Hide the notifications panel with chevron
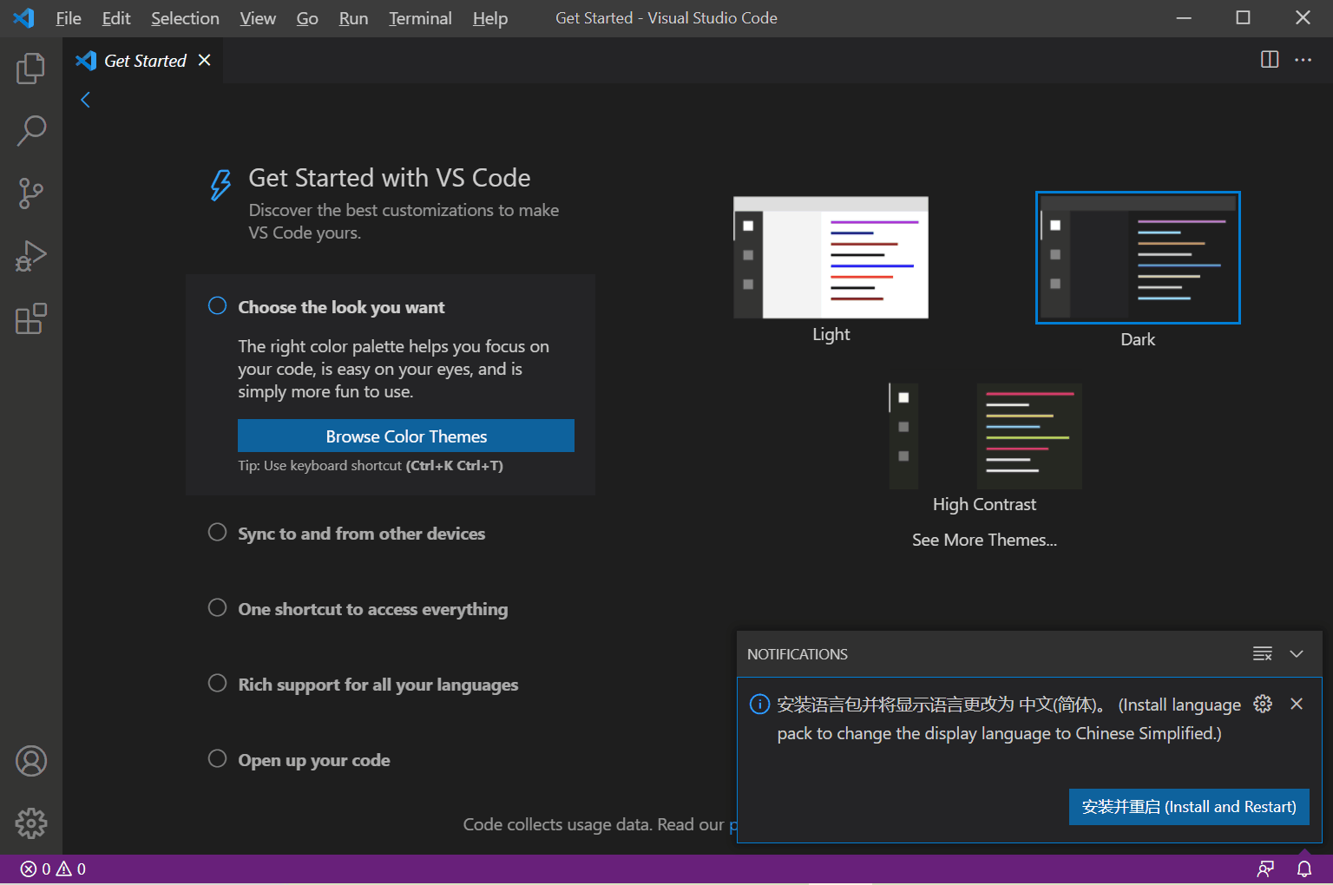The width and height of the screenshot is (1333, 885). 1297,653
